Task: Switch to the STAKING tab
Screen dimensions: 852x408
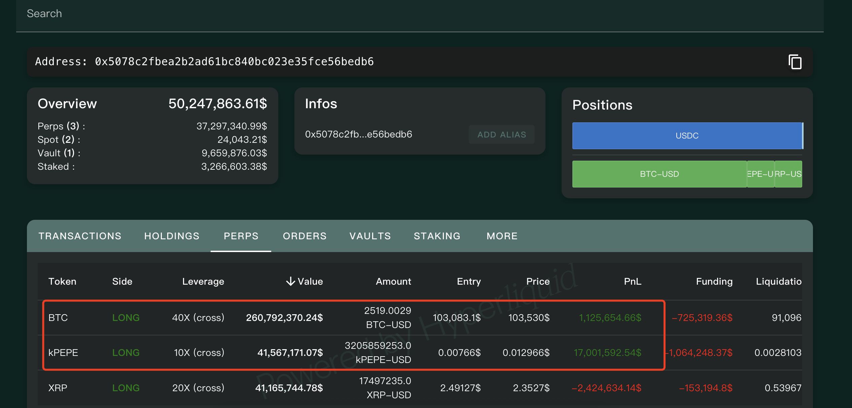Action: tap(437, 236)
